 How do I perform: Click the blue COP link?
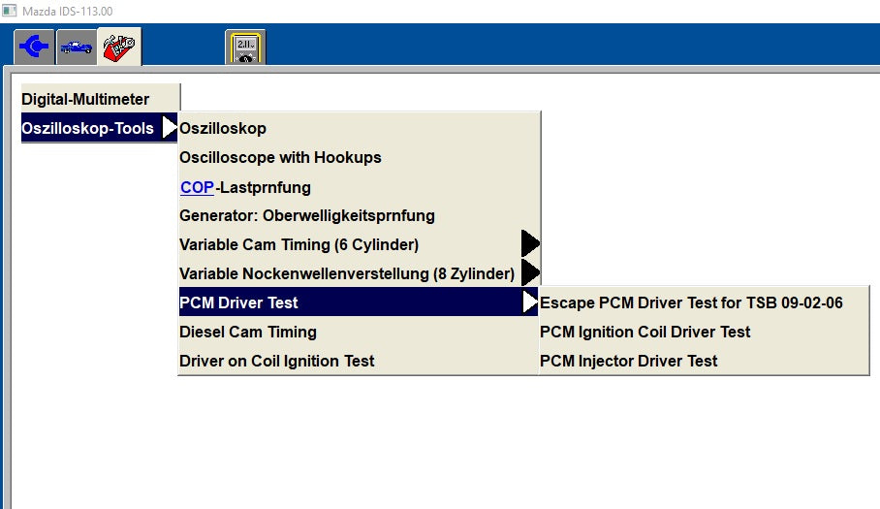tap(197, 187)
